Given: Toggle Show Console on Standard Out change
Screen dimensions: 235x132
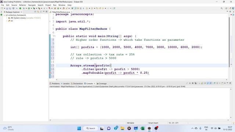Looking at the screenshot, I should 208,83.
